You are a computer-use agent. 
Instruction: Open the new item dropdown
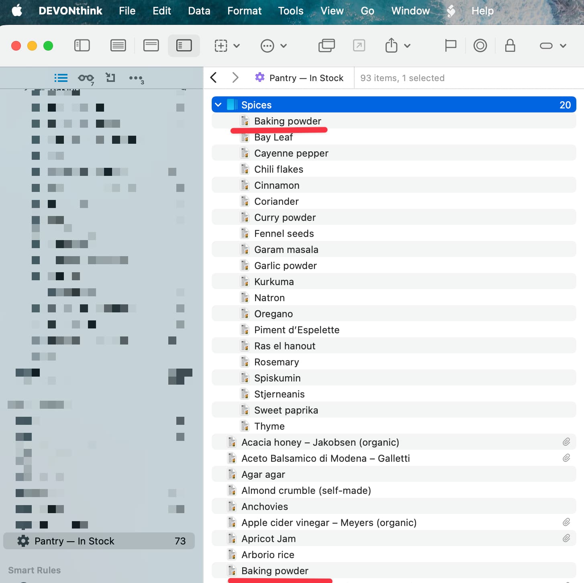click(x=227, y=46)
